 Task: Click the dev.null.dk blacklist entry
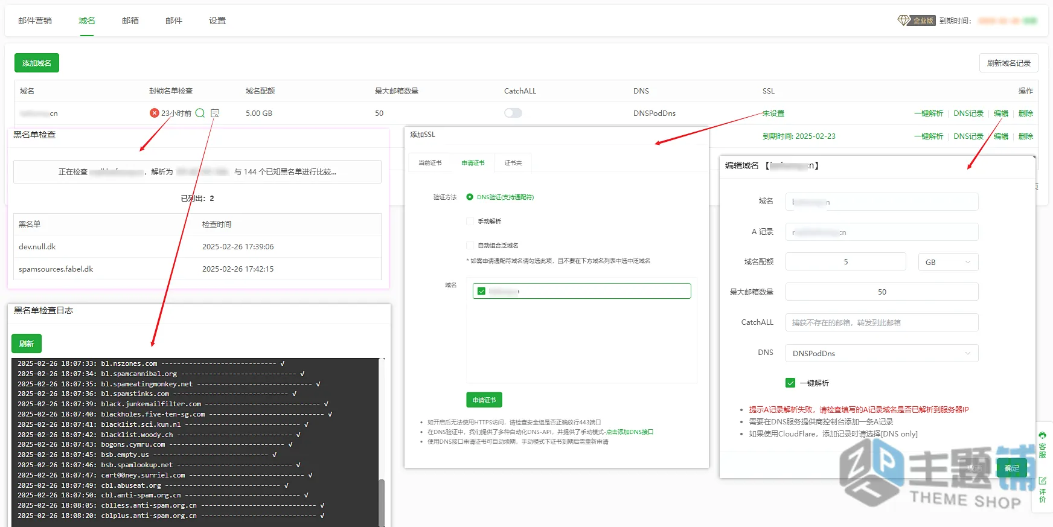coord(37,246)
